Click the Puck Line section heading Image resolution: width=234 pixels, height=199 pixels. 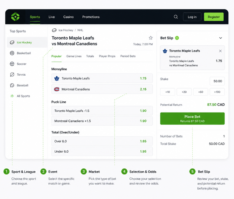[x=59, y=102]
